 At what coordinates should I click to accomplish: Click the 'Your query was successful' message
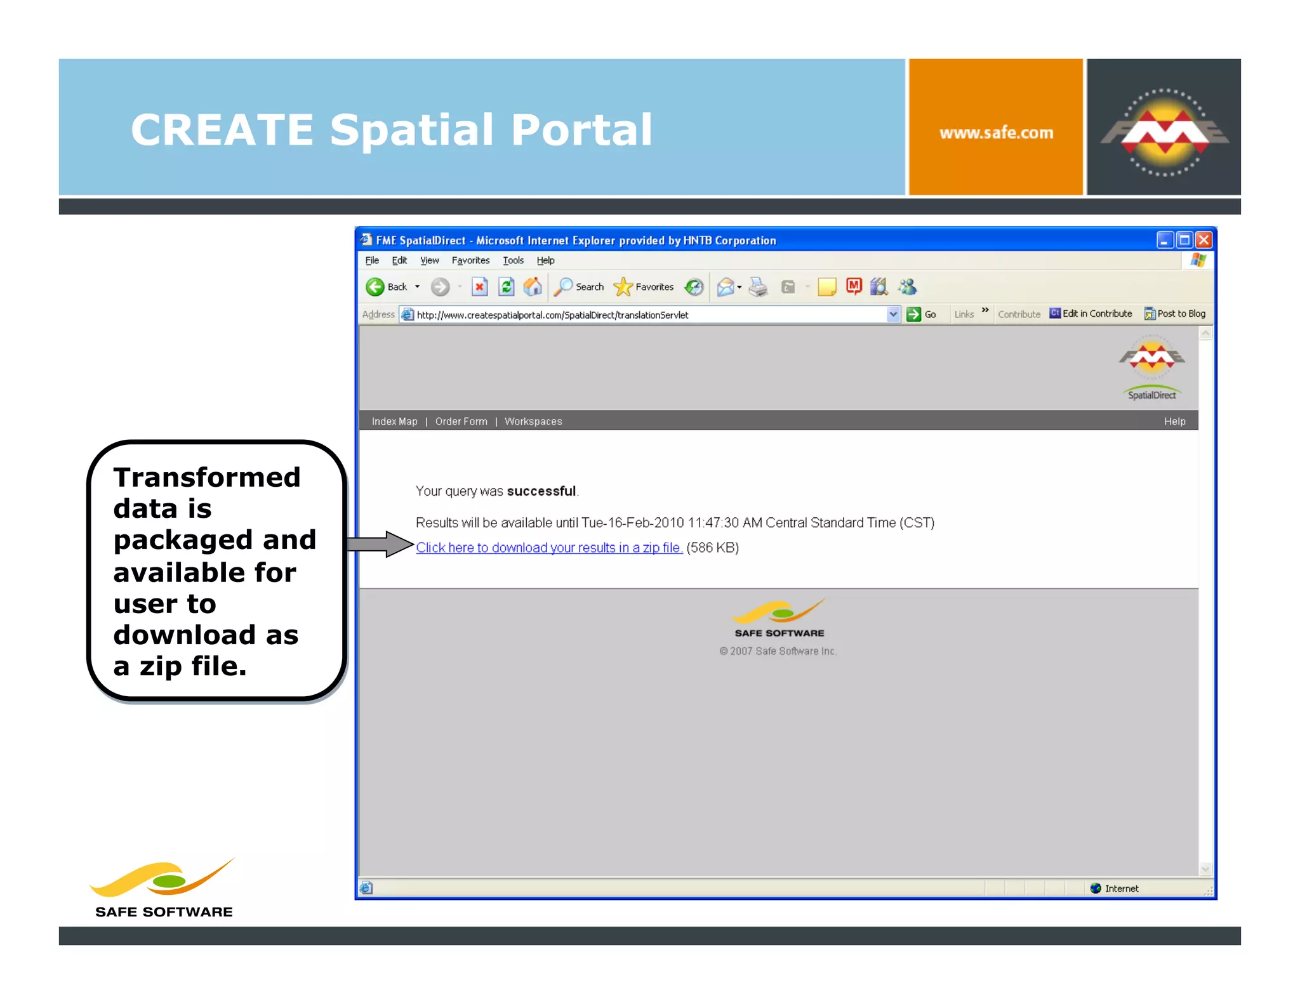point(497,491)
